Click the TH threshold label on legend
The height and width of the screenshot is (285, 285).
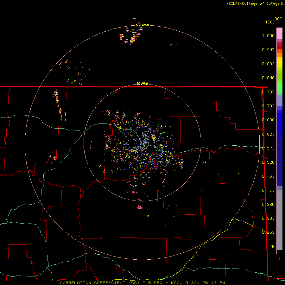pos(272,247)
